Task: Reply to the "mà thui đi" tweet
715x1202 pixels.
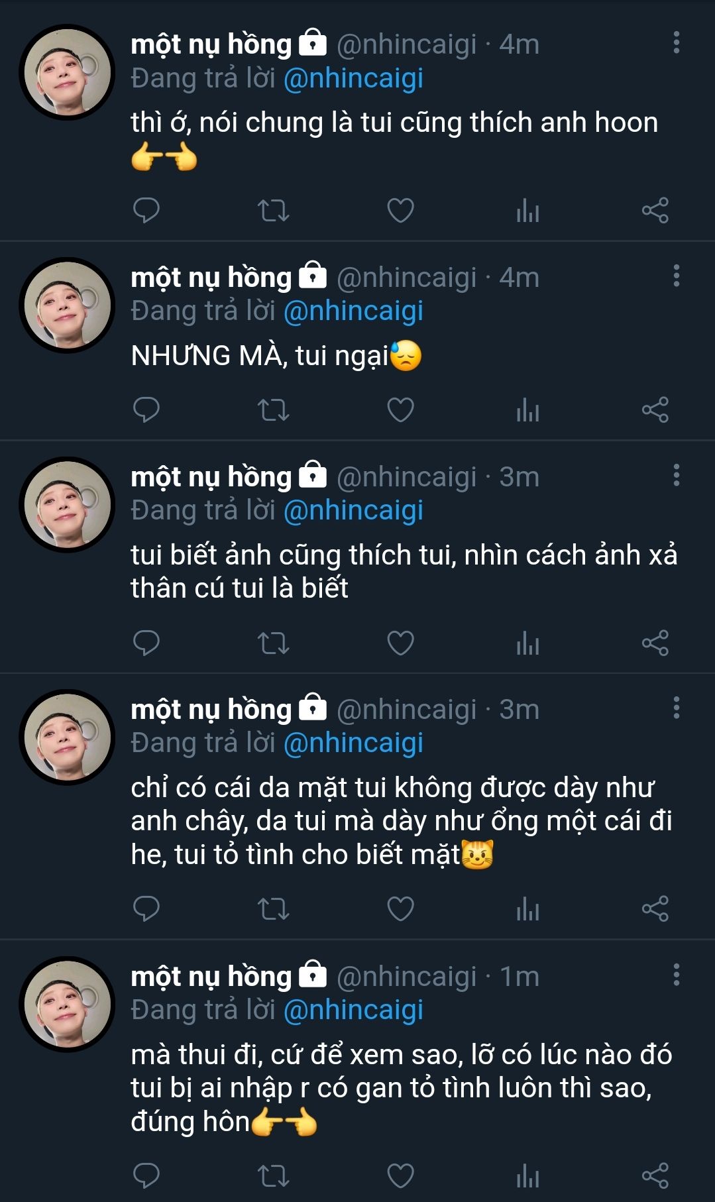Action: point(146,1175)
